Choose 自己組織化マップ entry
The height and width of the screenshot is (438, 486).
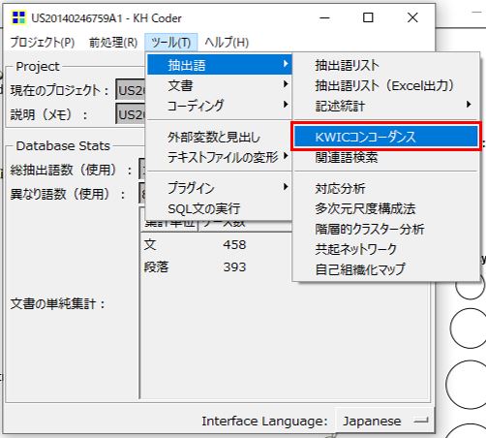pos(385,269)
